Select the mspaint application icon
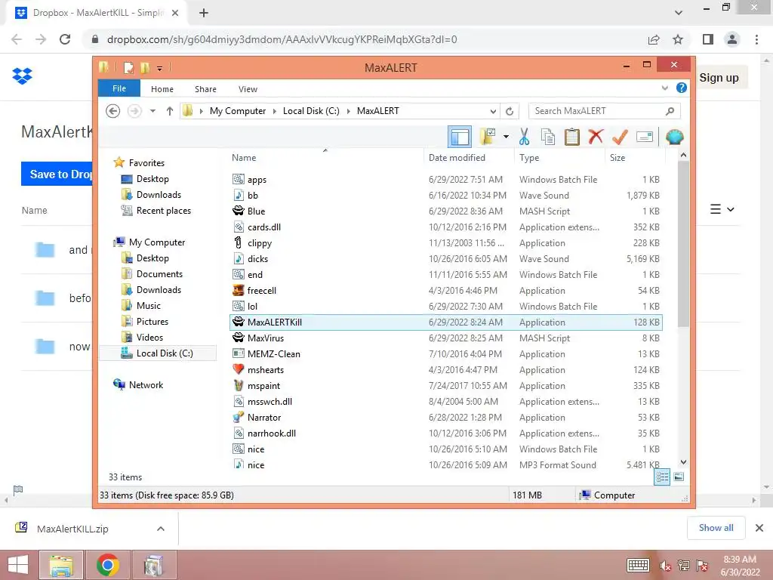773x580 pixels. click(x=239, y=385)
